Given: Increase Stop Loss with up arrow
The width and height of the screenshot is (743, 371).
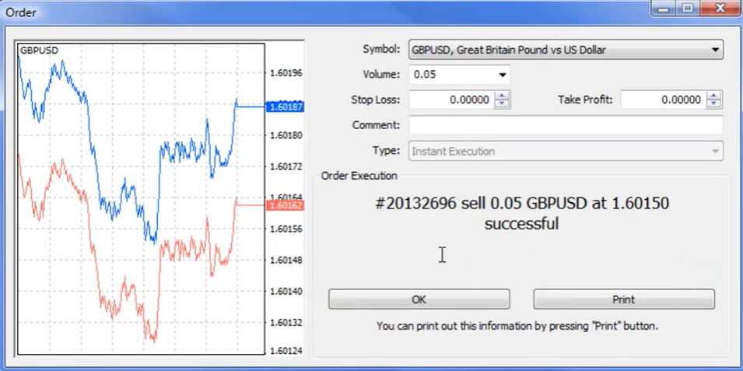Looking at the screenshot, I should click(502, 96).
